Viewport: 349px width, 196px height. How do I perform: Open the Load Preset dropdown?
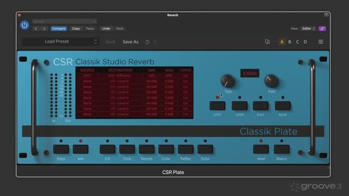coord(60,41)
